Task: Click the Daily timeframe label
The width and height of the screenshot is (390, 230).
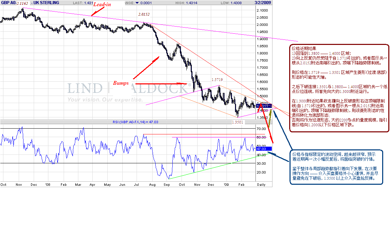Action: 261,184
